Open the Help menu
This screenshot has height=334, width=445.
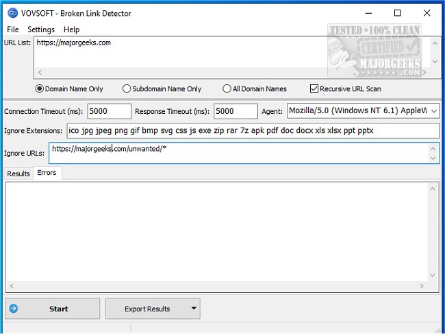coord(71,29)
